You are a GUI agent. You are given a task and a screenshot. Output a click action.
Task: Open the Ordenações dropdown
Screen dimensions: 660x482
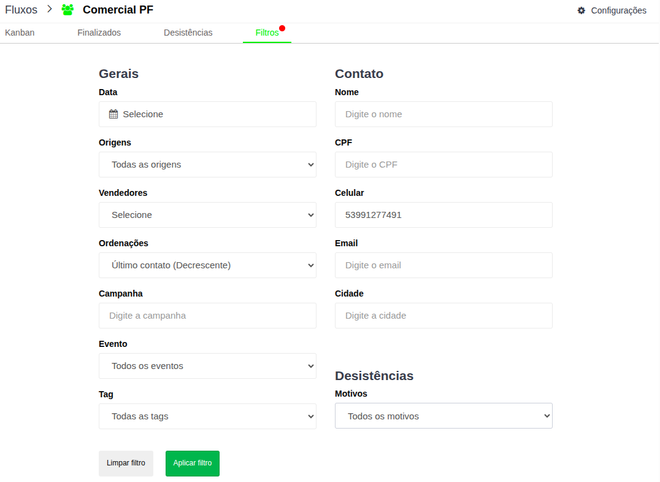pos(207,265)
